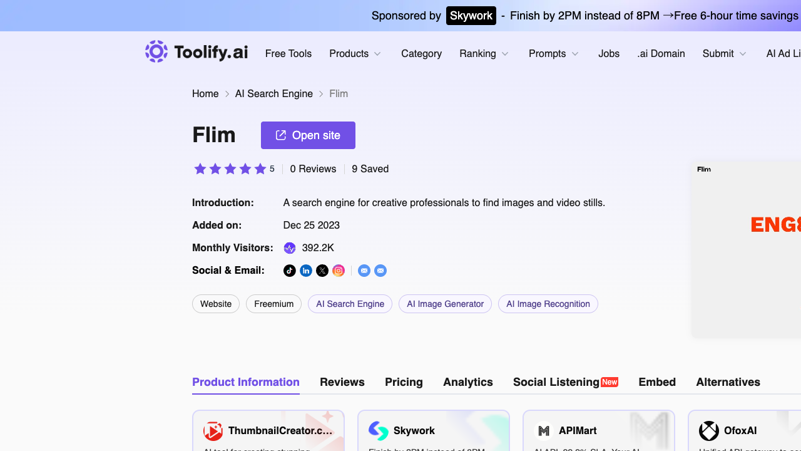Open Flim's Instagram social icon
Screen dimensions: 801x451
(339, 271)
